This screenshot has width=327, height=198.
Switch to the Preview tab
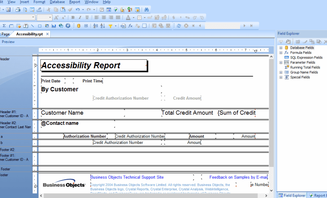tap(8, 42)
